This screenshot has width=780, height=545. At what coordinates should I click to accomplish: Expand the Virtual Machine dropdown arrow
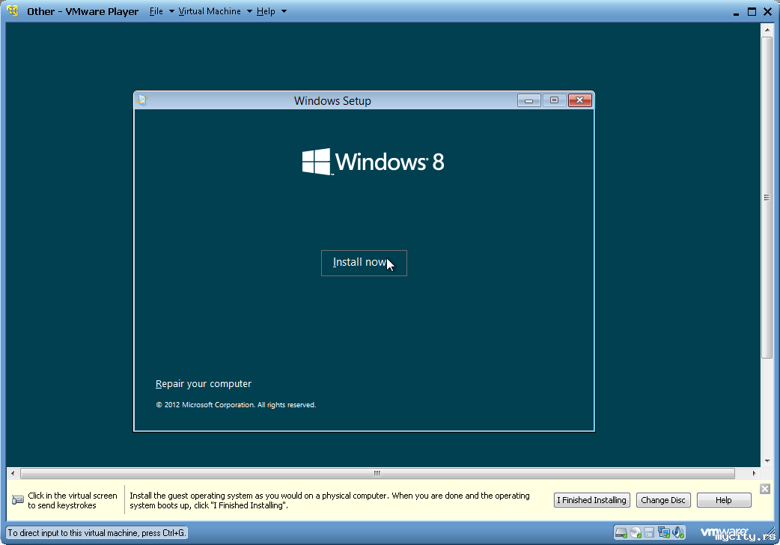coord(250,11)
